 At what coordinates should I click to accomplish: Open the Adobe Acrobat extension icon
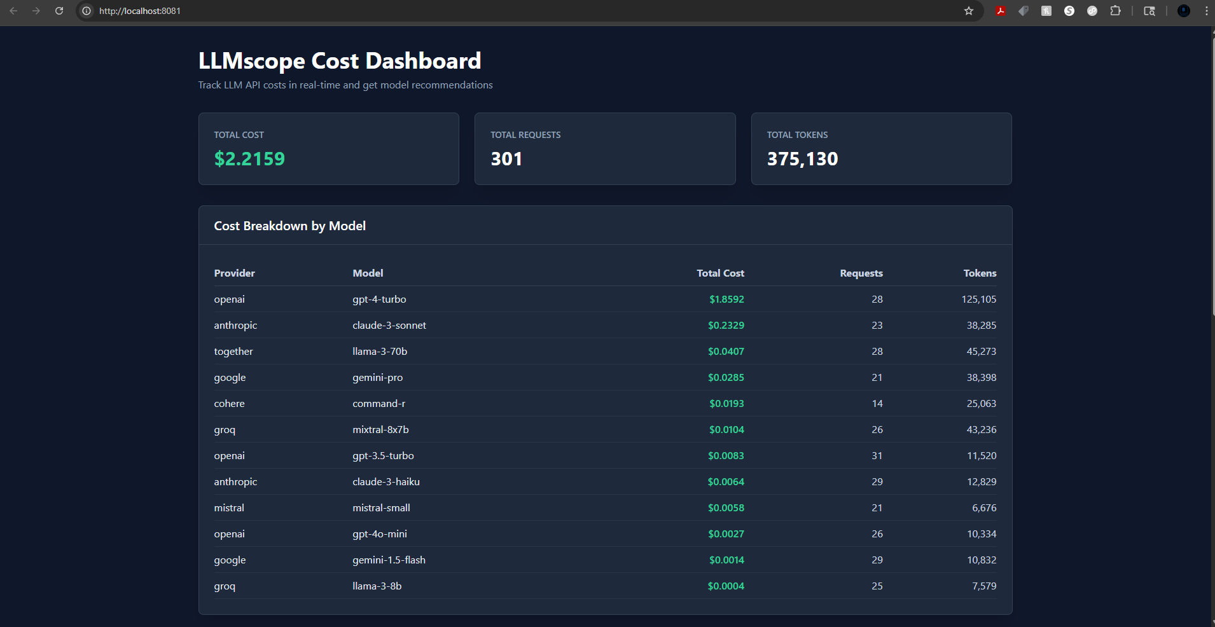click(x=1001, y=11)
